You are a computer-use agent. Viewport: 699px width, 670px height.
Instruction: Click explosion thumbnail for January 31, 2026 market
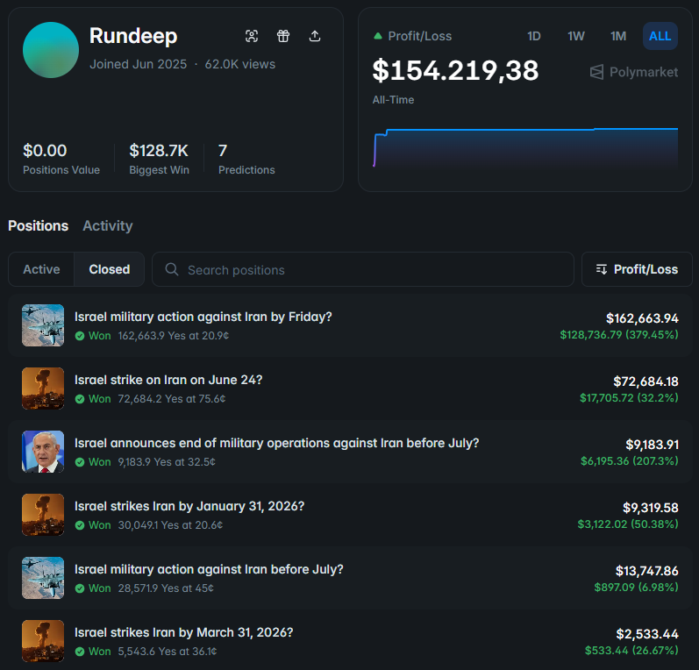pyautogui.click(x=43, y=515)
